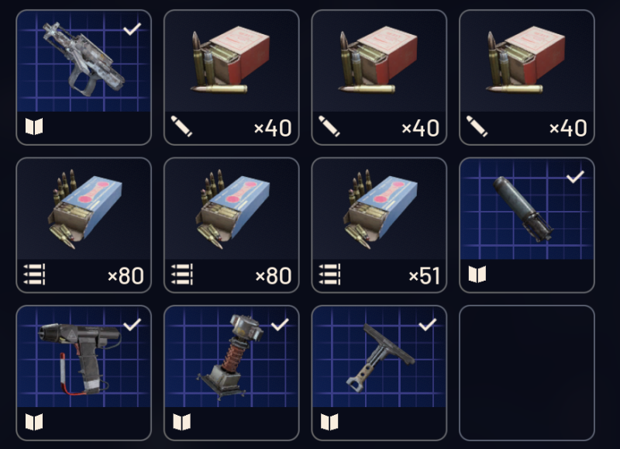The width and height of the screenshot is (620, 449).
Task: Select the submachine gun blueprint item
Action: coord(84,78)
